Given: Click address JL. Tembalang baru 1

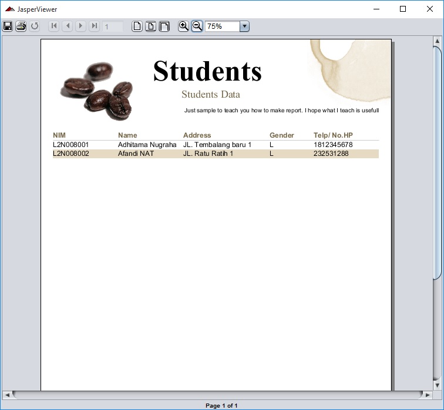Looking at the screenshot, I should click(x=217, y=145).
